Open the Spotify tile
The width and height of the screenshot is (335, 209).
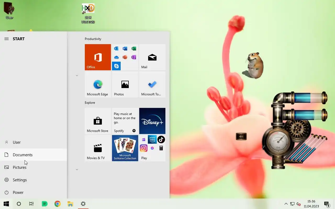[125, 121]
